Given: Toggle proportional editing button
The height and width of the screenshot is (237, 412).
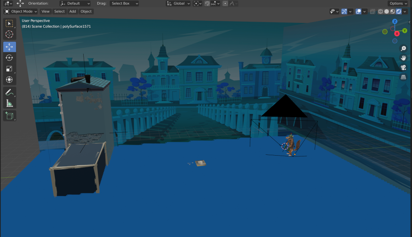Looking at the screenshot, I should click(x=225, y=3).
